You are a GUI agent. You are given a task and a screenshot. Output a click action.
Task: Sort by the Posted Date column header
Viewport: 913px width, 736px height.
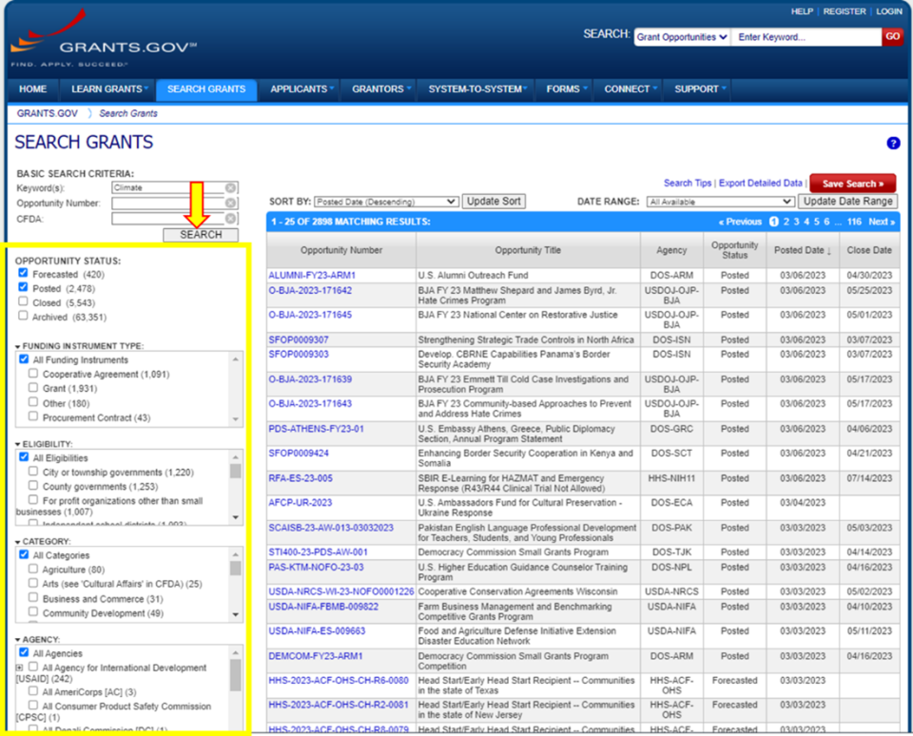[x=803, y=250]
